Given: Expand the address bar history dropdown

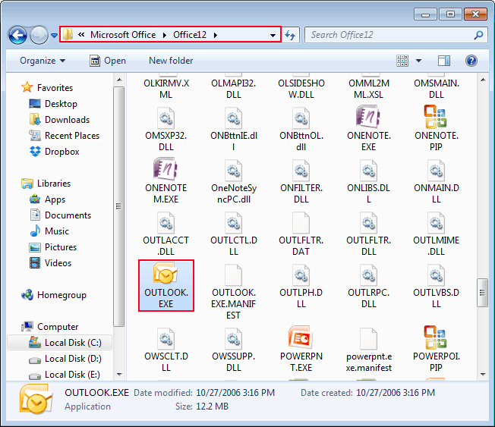Looking at the screenshot, I should [x=273, y=35].
